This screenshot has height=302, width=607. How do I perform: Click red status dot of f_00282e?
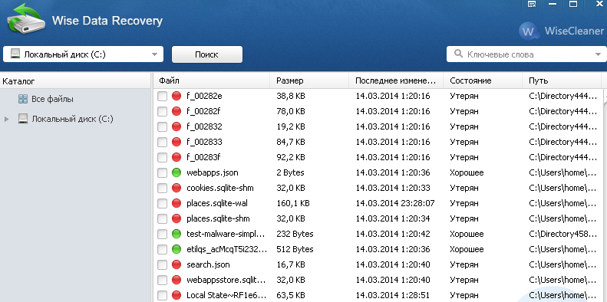click(x=176, y=96)
